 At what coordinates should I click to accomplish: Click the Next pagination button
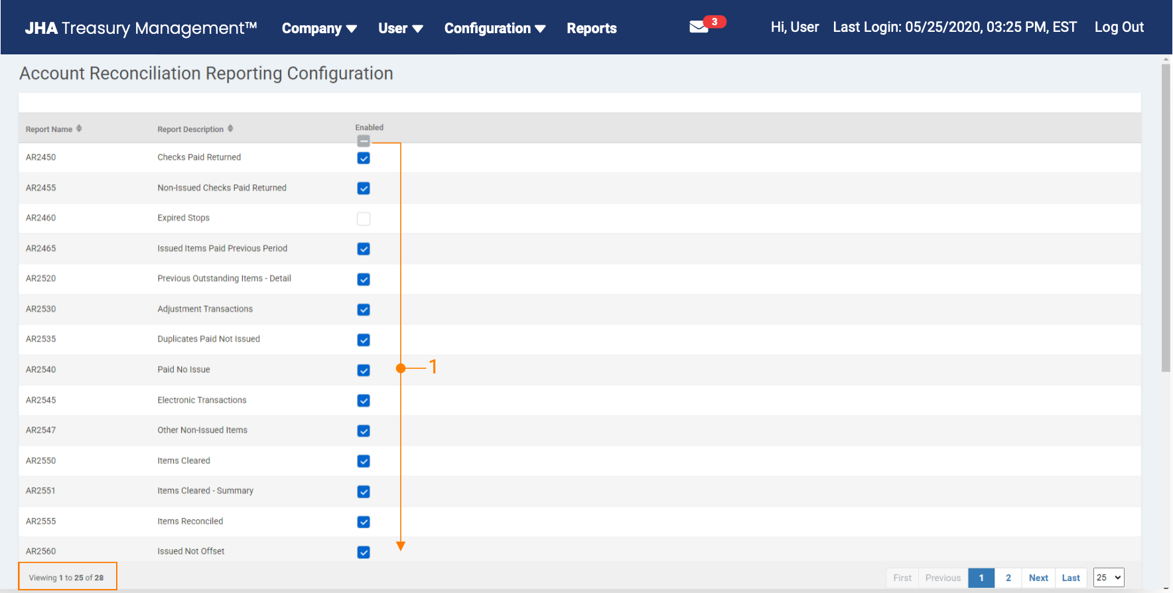(x=1038, y=578)
